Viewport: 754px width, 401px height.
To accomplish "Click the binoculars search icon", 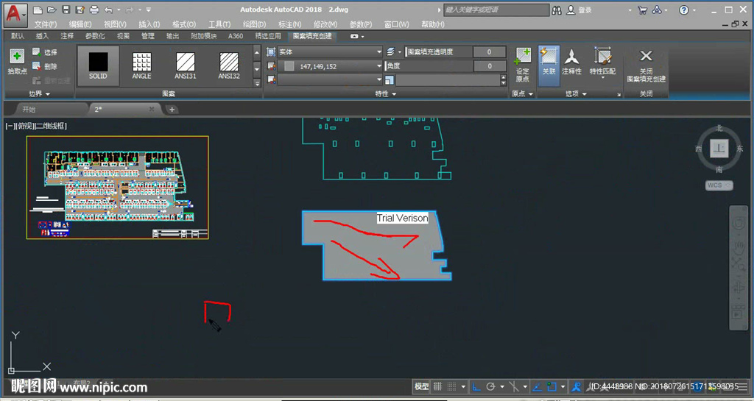I will pos(557,10).
